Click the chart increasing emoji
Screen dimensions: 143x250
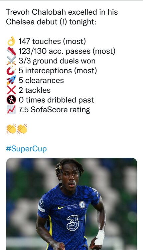click(11, 110)
